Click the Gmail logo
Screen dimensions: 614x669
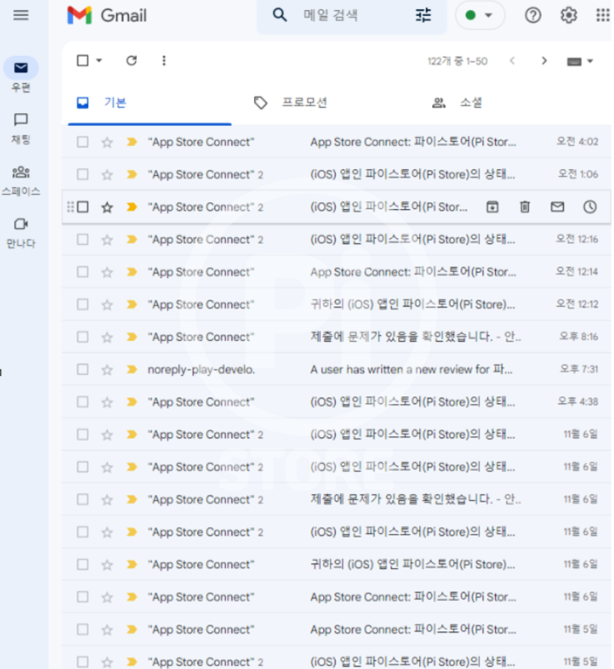[x=107, y=15]
